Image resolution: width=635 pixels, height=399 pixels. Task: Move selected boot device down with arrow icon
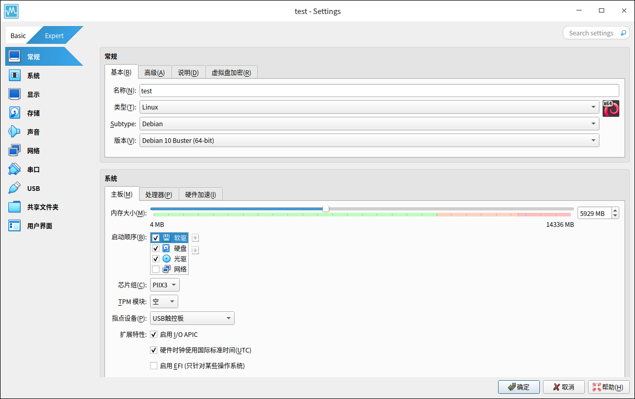tap(195, 250)
